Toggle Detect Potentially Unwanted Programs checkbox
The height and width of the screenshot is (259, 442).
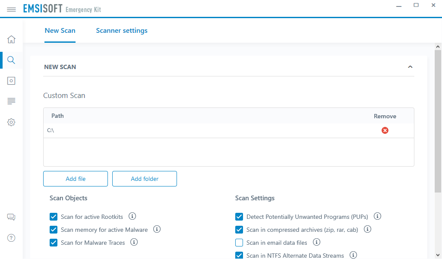coord(239,217)
